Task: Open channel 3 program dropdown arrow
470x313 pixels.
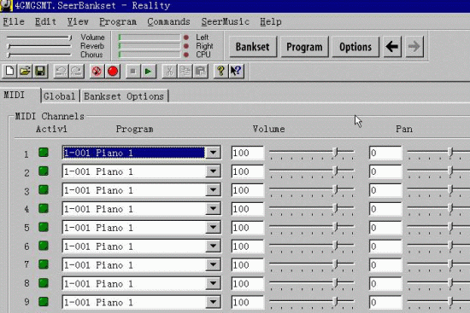Action: [x=213, y=190]
